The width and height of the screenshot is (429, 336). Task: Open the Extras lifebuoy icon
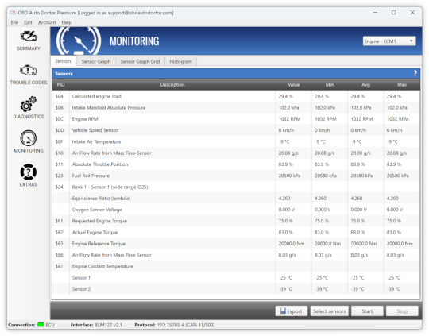pos(29,172)
